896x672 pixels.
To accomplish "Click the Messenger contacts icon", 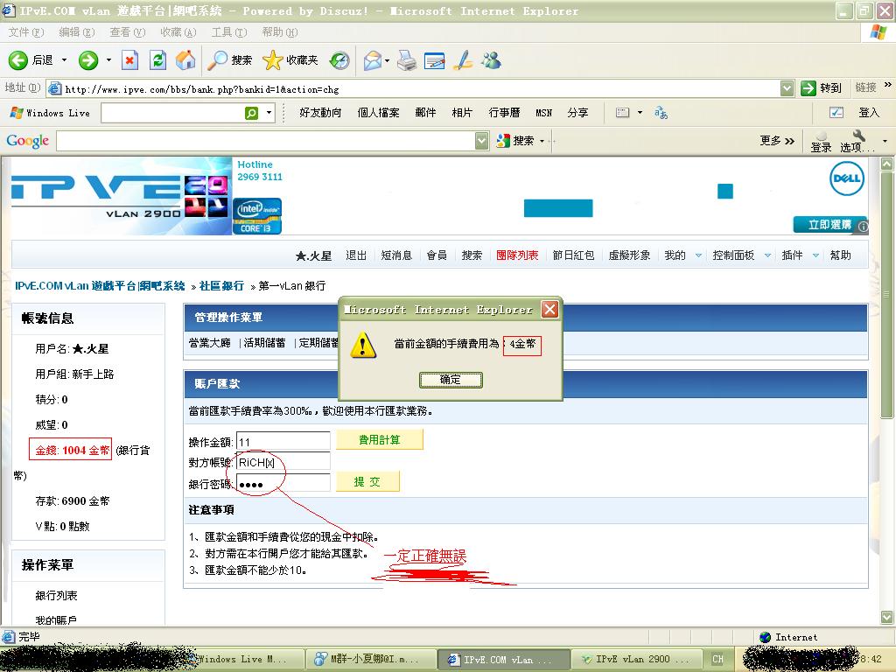I will 491,60.
